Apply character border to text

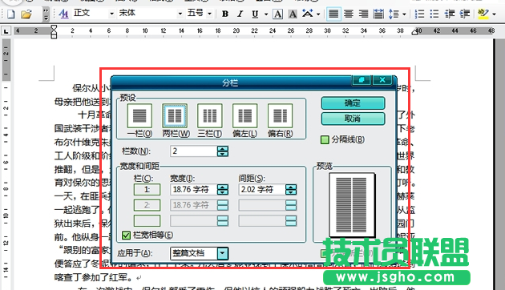tap(277, 14)
